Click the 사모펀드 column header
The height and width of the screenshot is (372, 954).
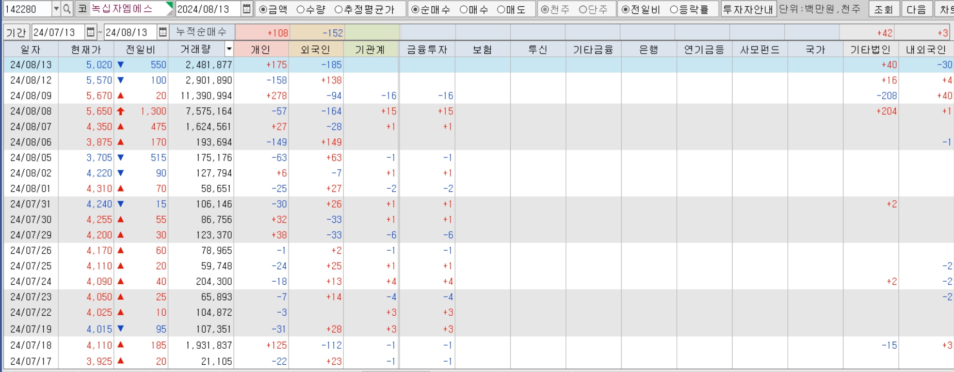(x=760, y=50)
